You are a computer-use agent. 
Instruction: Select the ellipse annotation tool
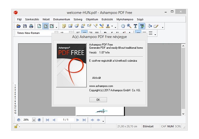click(x=77, y=26)
